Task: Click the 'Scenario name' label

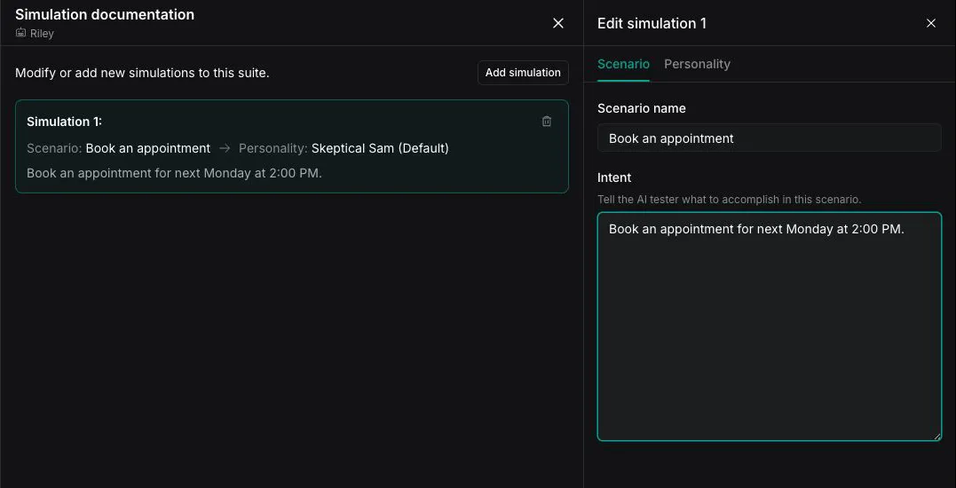Action: pyautogui.click(x=642, y=108)
